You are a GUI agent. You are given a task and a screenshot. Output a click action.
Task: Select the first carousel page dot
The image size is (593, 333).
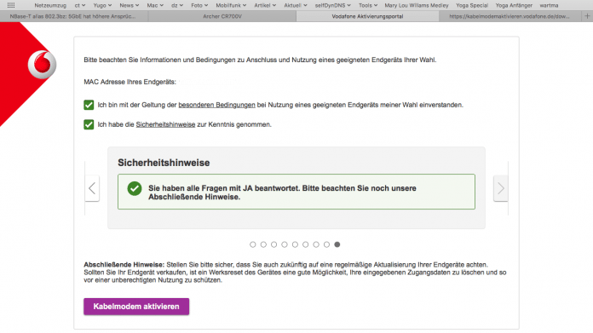pyautogui.click(x=253, y=244)
